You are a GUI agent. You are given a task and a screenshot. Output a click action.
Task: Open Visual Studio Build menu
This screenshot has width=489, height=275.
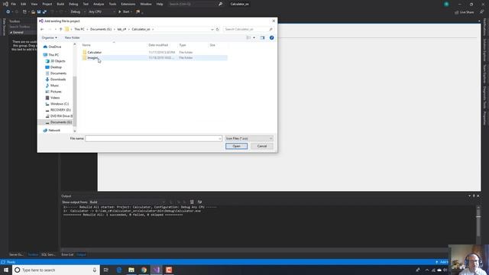pyautogui.click(x=60, y=4)
